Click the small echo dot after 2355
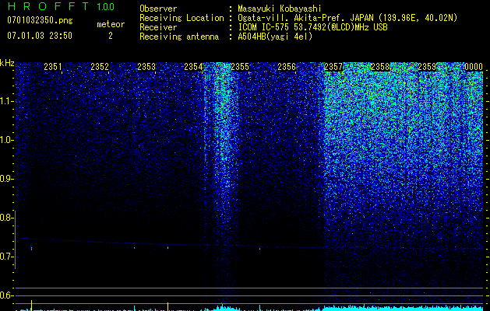The width and height of the screenshot is (490, 311). pyautogui.click(x=259, y=249)
